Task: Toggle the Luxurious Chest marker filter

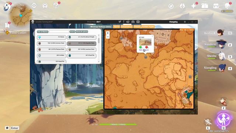Action: [x=81, y=50]
